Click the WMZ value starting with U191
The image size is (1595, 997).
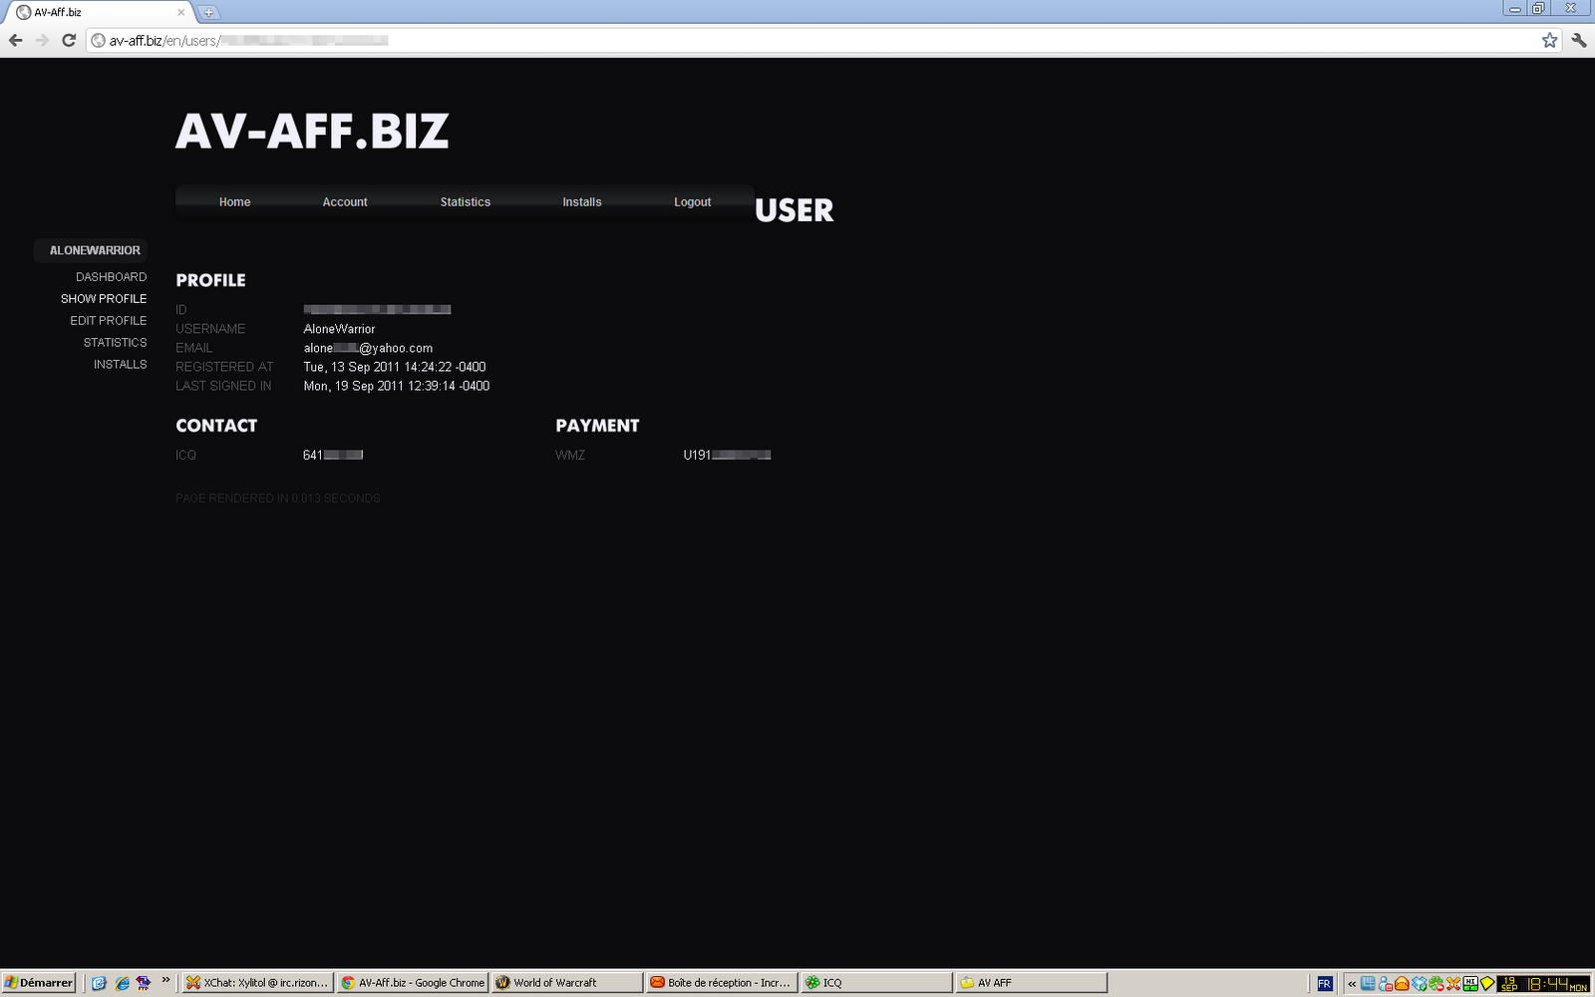(x=727, y=455)
